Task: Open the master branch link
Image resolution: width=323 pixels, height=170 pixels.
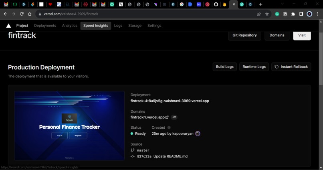Action: [x=143, y=150]
